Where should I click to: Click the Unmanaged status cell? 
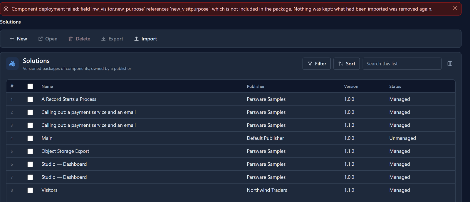[402, 138]
